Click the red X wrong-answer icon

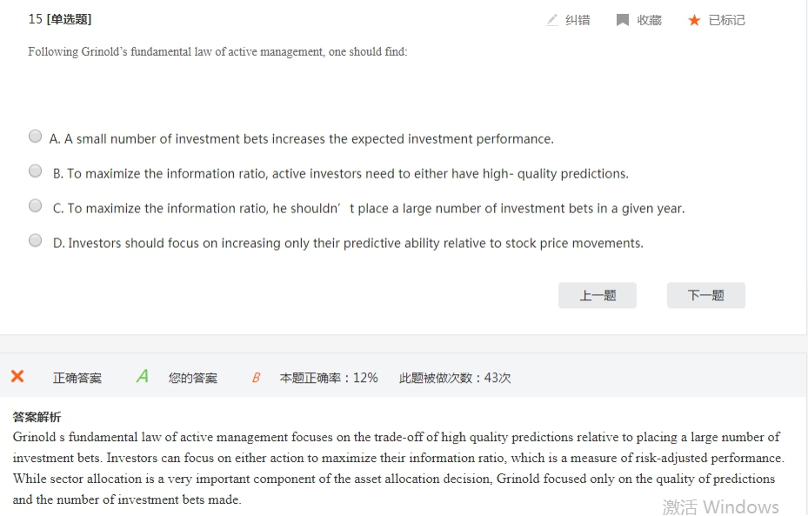(17, 376)
